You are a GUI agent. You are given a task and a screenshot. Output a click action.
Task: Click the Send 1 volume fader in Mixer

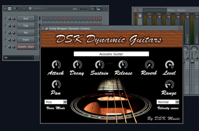[192, 60]
